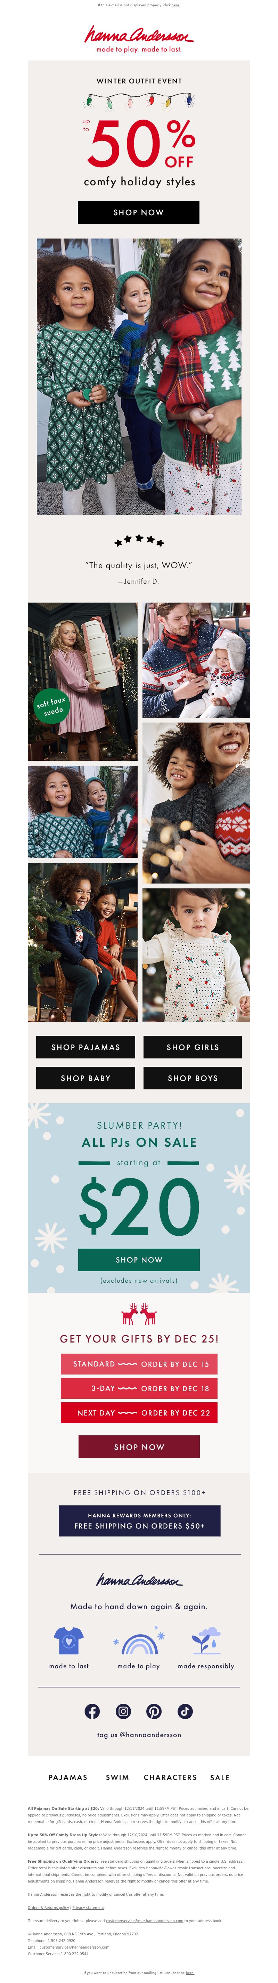This screenshot has height=1983, width=278.
Task: Click the made to last t-shirt icon
Action: coord(68,1641)
